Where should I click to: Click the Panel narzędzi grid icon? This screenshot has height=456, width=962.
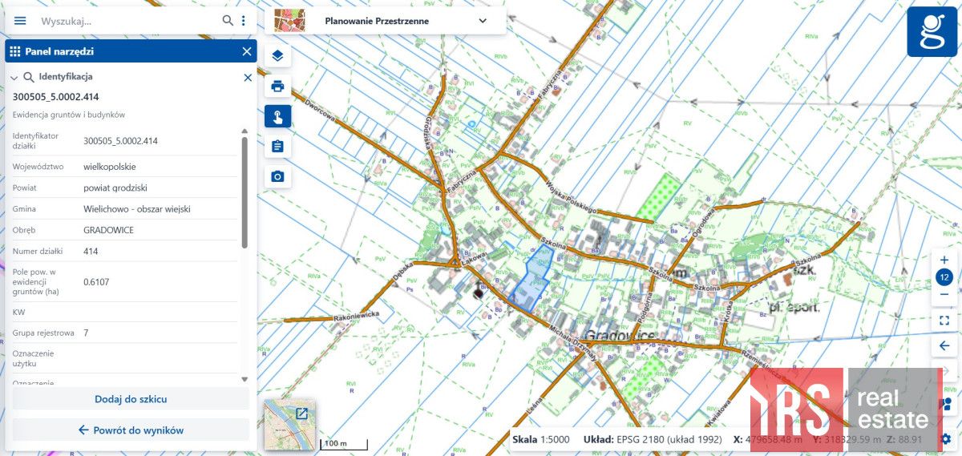point(14,51)
